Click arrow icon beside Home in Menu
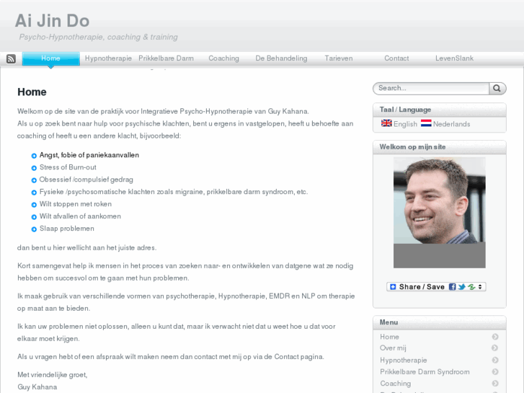Image resolution: width=524 pixels, height=393 pixels. tap(495, 337)
